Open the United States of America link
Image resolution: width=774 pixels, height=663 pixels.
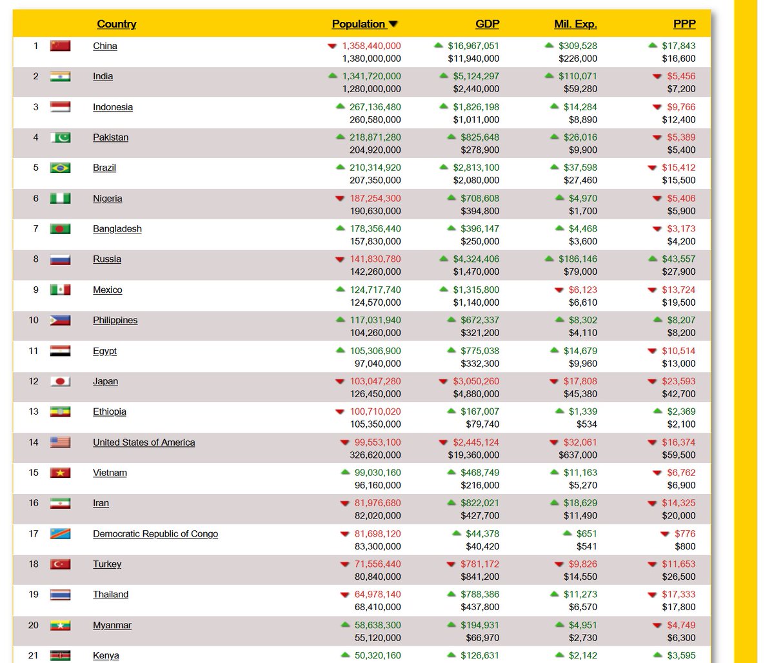[x=144, y=442]
